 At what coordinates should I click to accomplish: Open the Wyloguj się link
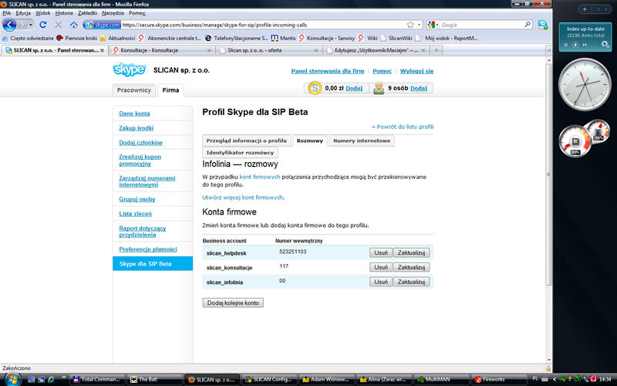click(x=416, y=71)
